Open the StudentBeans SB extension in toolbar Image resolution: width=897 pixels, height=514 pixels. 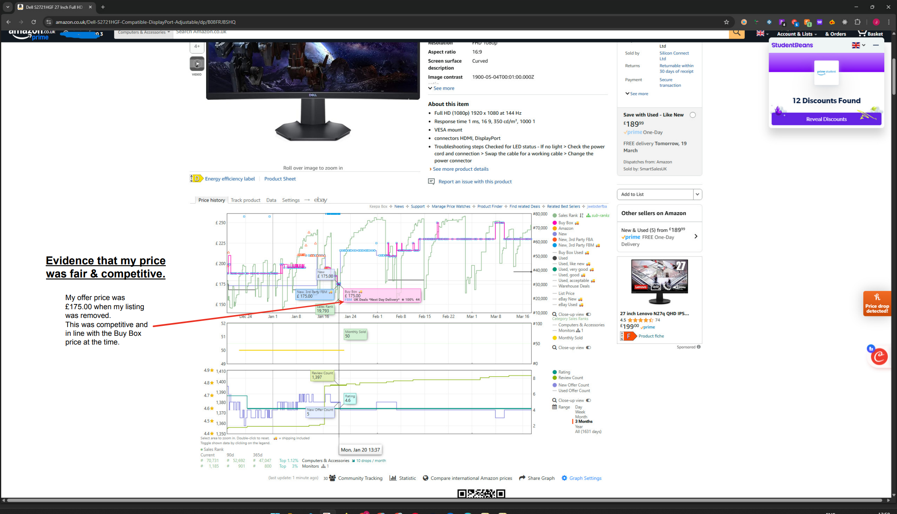click(x=820, y=22)
